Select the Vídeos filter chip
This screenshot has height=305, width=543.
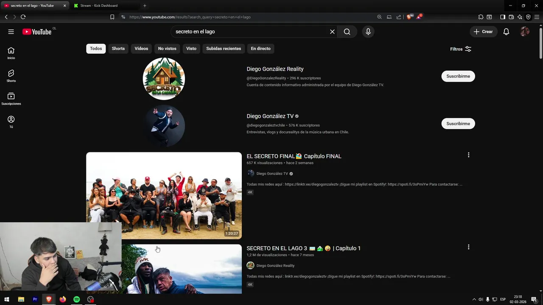[x=141, y=48]
